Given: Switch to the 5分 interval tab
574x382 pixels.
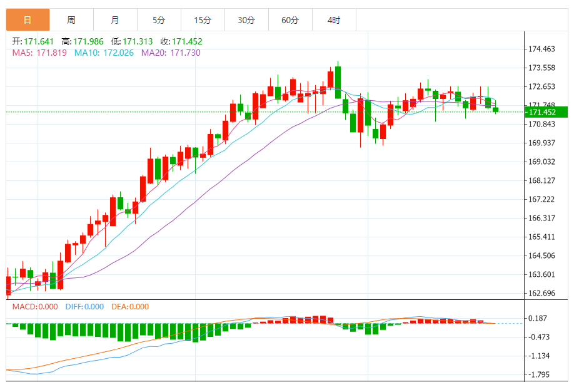Looking at the screenshot, I should point(159,20).
